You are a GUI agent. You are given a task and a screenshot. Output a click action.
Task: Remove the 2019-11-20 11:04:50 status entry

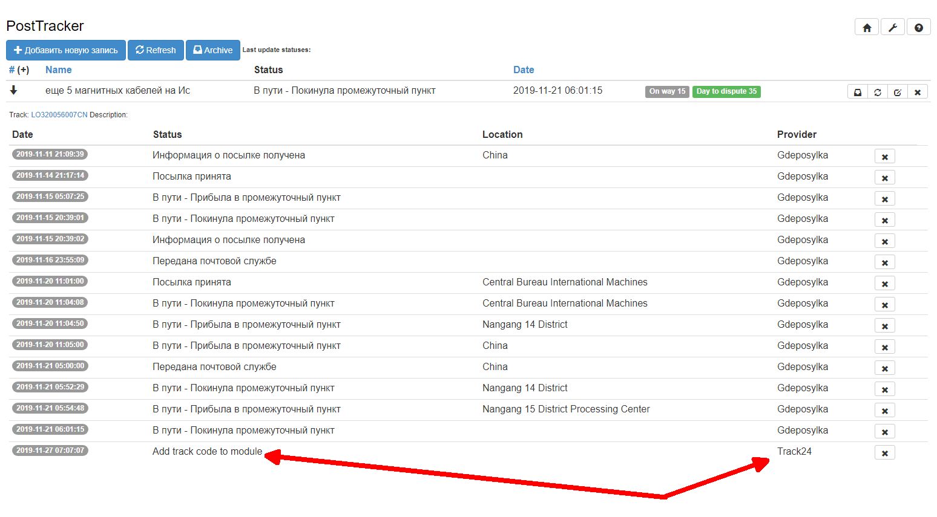pos(884,326)
